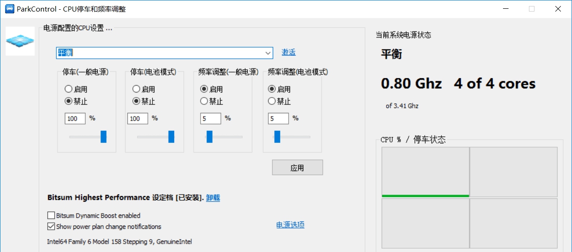The width and height of the screenshot is (572, 252).
Task: Click the 卸载 uninstall link
Action: tap(213, 197)
